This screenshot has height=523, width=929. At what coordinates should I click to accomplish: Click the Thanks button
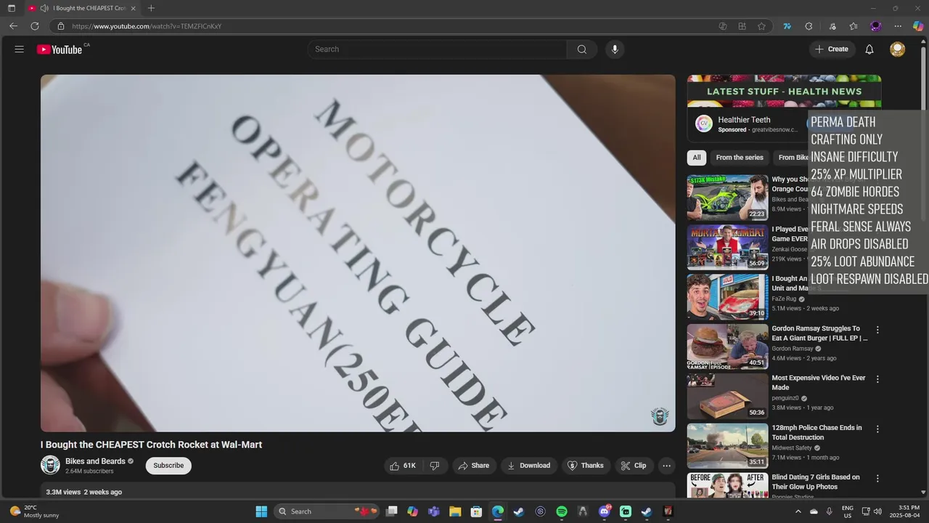tap(585, 466)
